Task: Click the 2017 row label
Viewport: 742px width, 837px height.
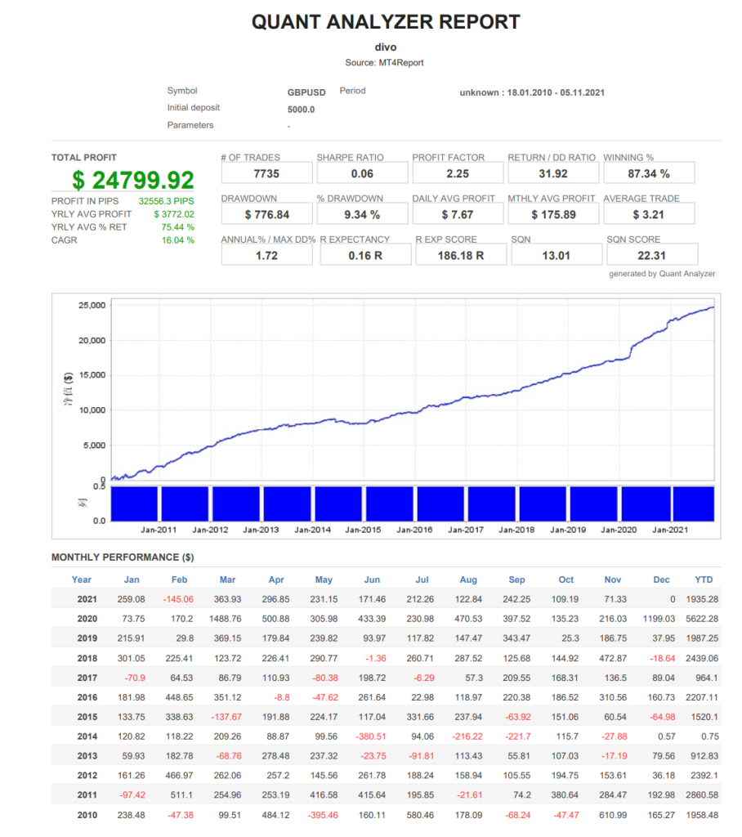Action: point(87,678)
